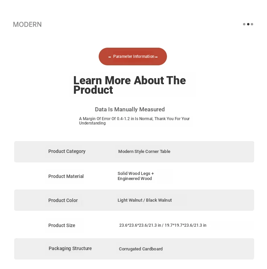Click Solid Wood Legs + Engineered Wood text
The height and width of the screenshot is (269, 267).
(136, 176)
